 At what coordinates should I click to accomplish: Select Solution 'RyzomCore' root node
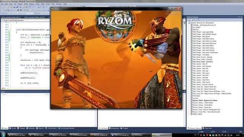coord(202,23)
